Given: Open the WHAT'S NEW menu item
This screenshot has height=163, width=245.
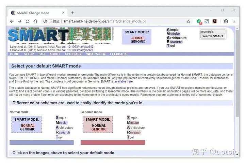Looking at the screenshot, I should [x=96, y=54].
